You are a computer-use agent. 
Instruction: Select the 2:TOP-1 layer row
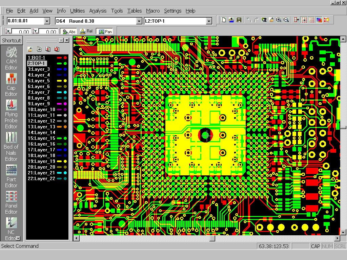click(x=47, y=63)
